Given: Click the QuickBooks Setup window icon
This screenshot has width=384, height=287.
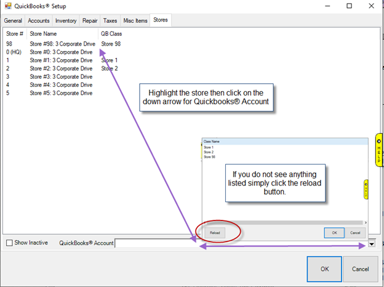Looking at the screenshot, I should pyautogui.click(x=7, y=6).
